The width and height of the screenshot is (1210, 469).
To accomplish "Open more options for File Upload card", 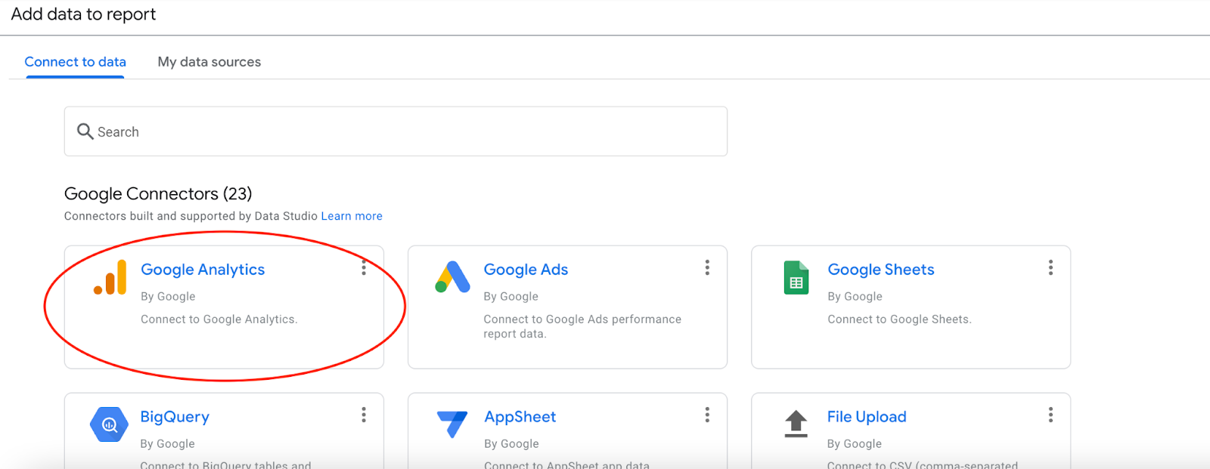I will coord(1050,415).
